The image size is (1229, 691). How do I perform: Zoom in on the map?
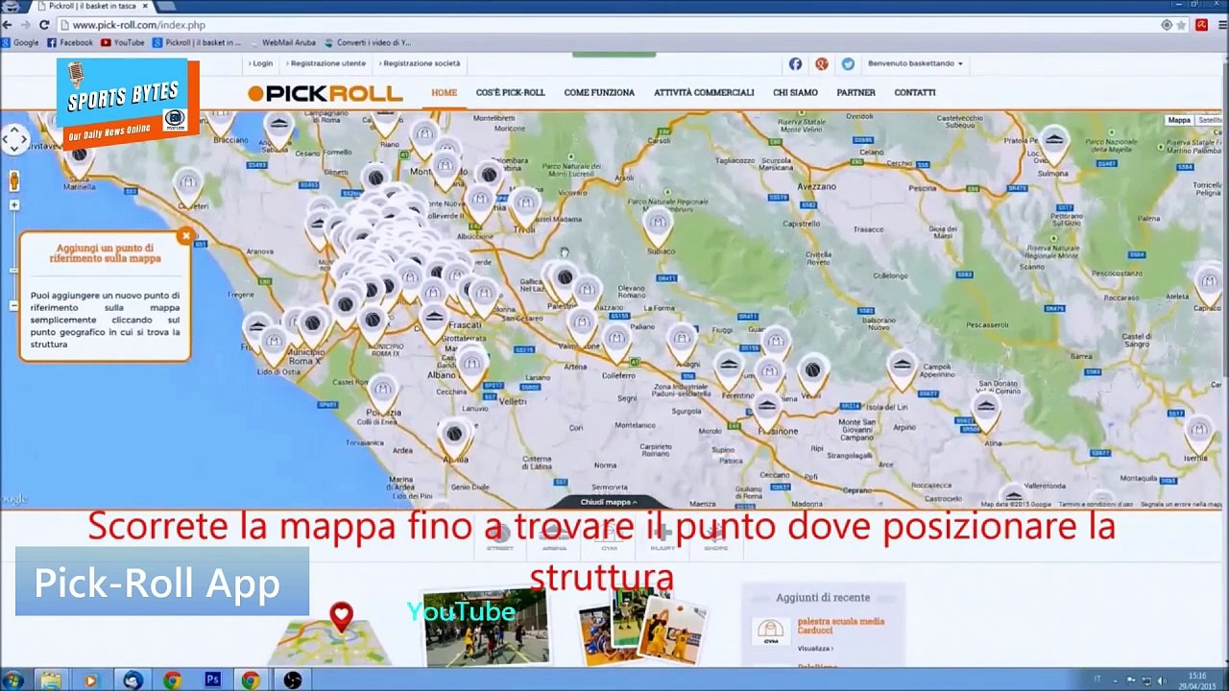tap(14, 205)
